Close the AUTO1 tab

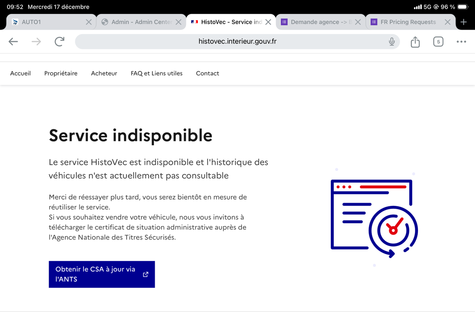click(89, 22)
